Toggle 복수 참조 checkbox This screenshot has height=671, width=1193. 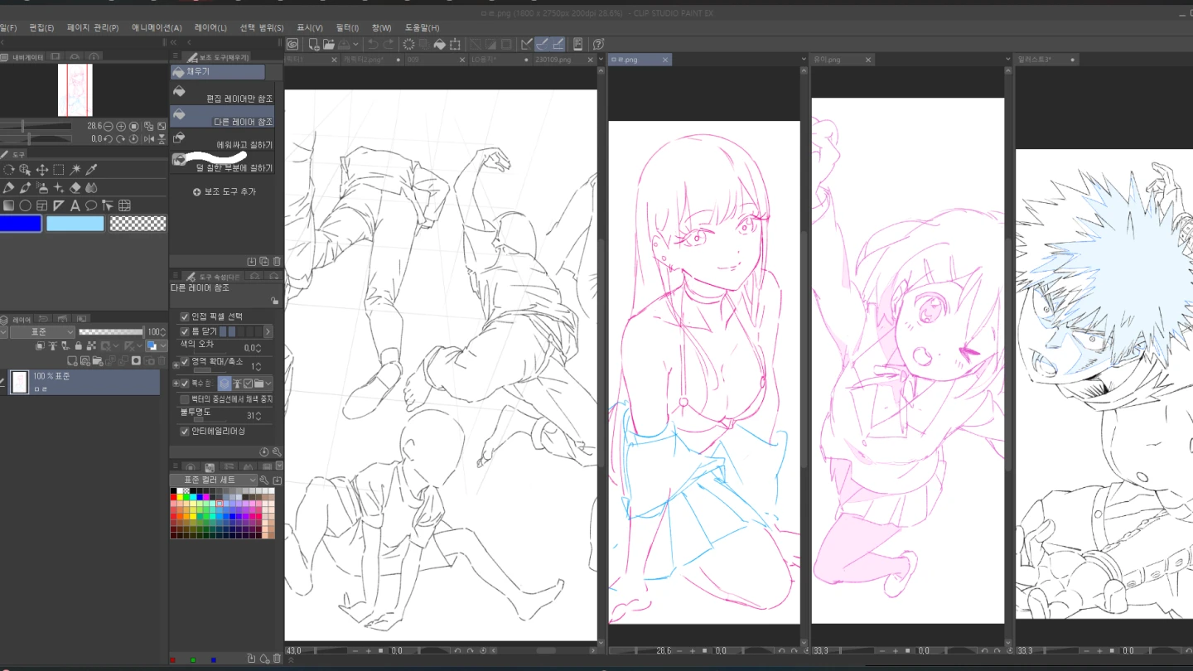185,384
